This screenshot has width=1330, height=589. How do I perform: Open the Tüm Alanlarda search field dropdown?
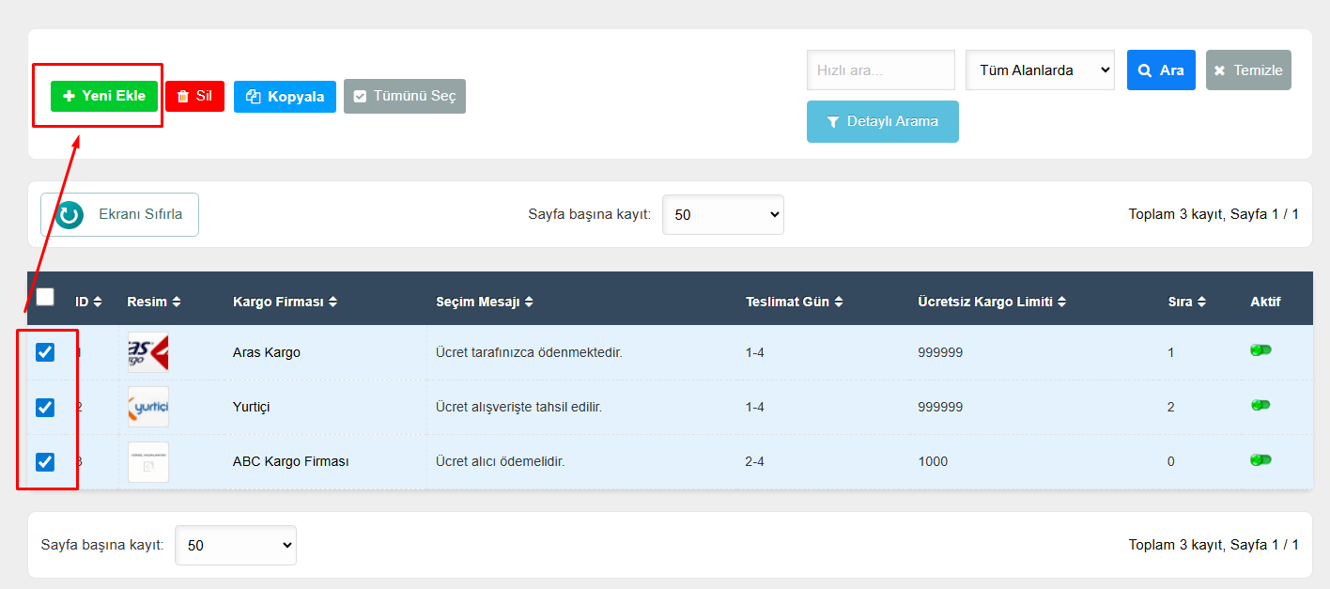coord(1040,70)
